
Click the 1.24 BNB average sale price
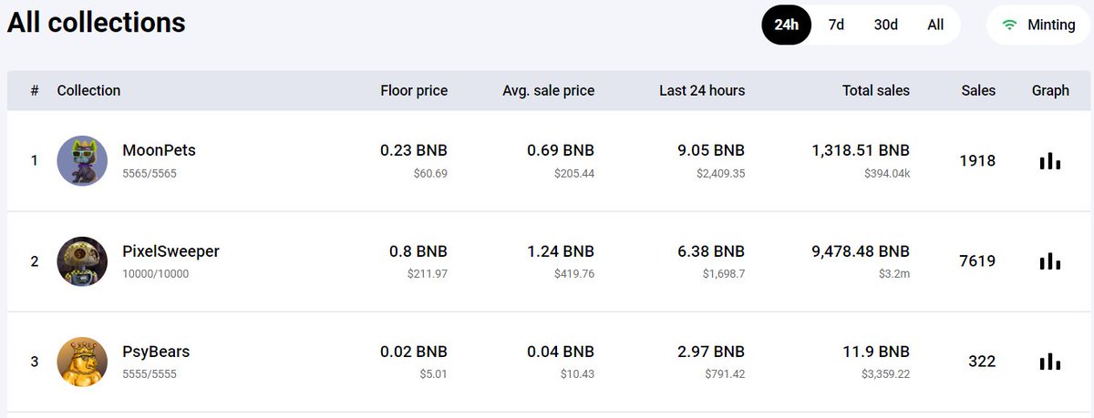coord(561,250)
